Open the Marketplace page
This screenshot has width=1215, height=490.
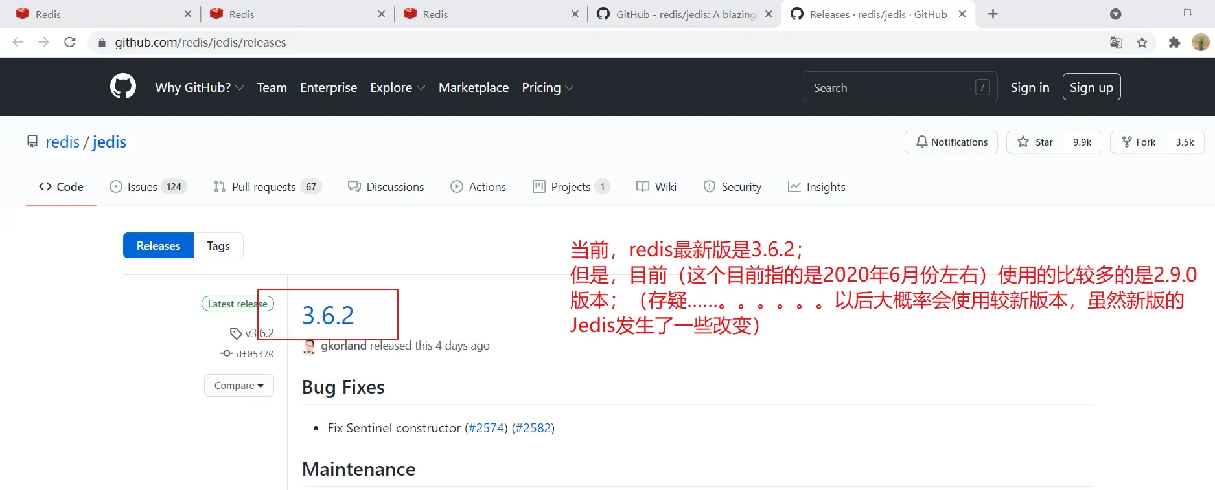click(474, 87)
